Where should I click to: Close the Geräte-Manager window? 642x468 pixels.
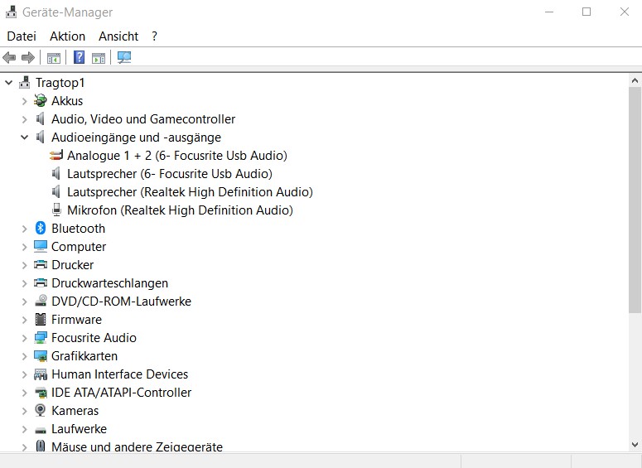(624, 12)
